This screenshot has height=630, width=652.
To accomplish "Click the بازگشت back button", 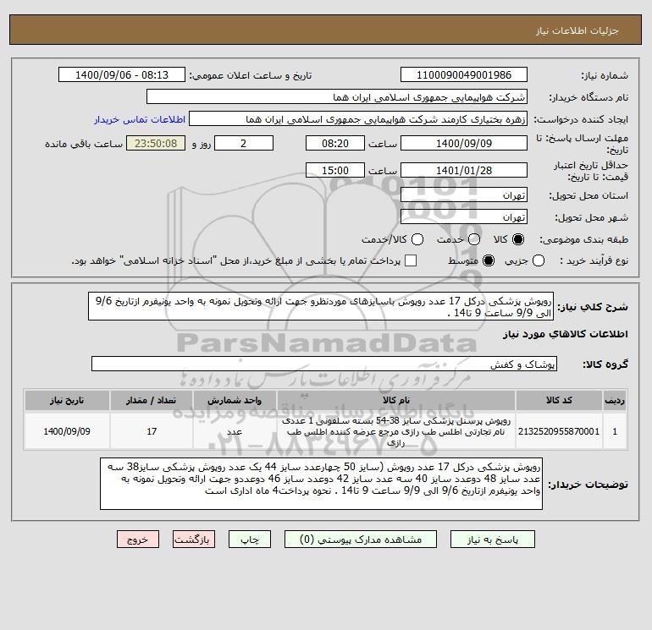I will 194,540.
